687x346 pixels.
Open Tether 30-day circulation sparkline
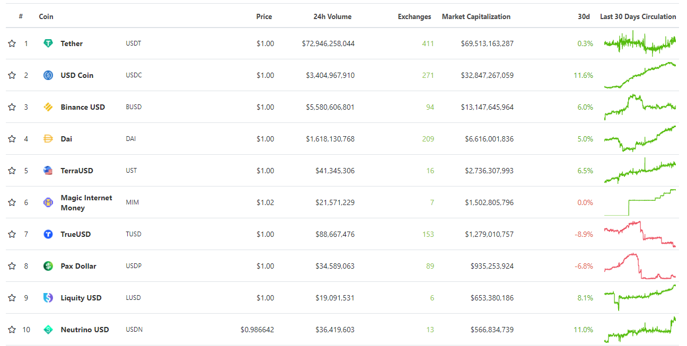[640, 43]
